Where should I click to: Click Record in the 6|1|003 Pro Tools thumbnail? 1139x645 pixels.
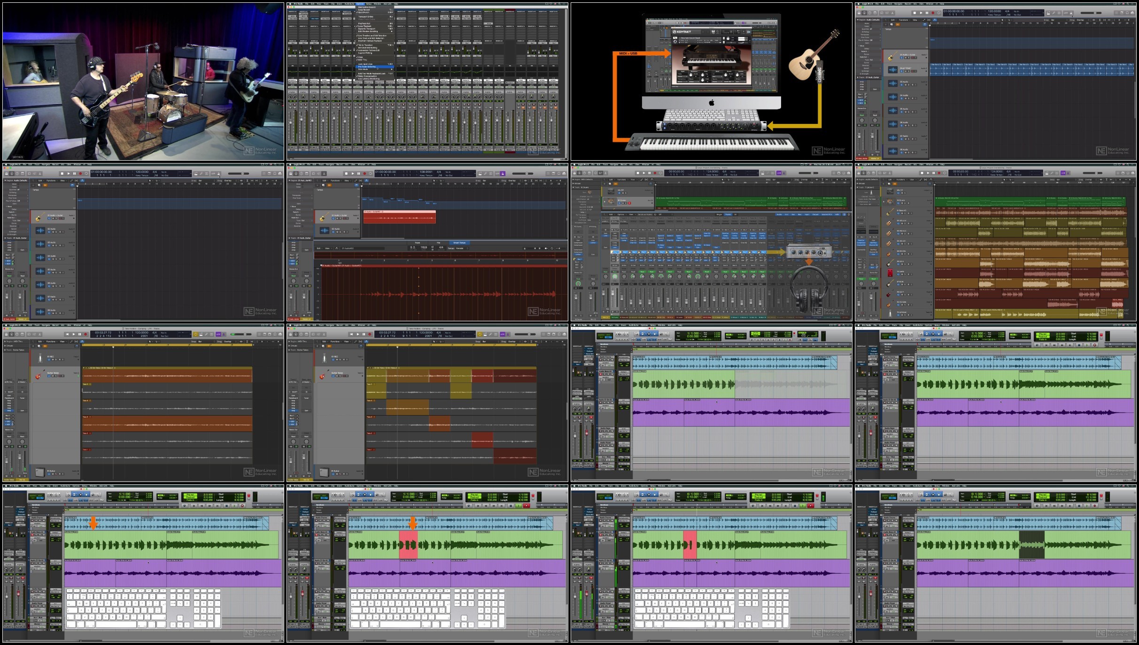click(x=811, y=505)
